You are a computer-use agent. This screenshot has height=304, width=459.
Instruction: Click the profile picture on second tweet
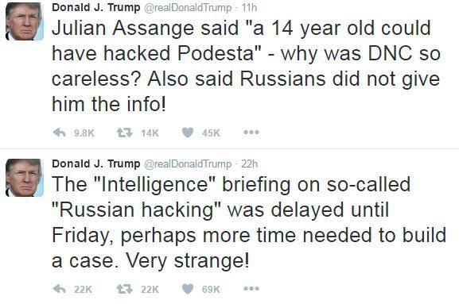point(25,178)
